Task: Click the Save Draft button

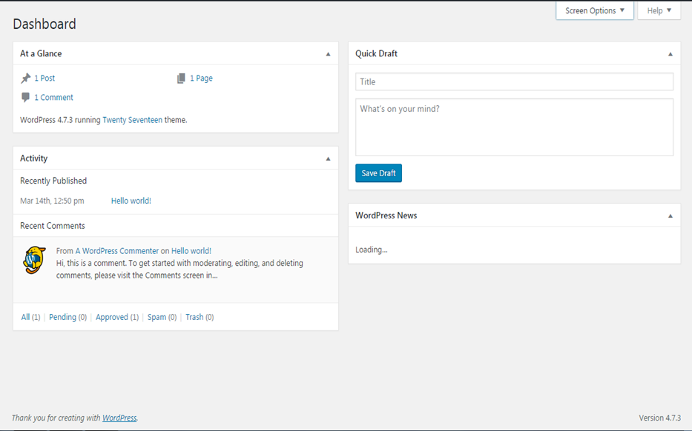Action: (379, 173)
